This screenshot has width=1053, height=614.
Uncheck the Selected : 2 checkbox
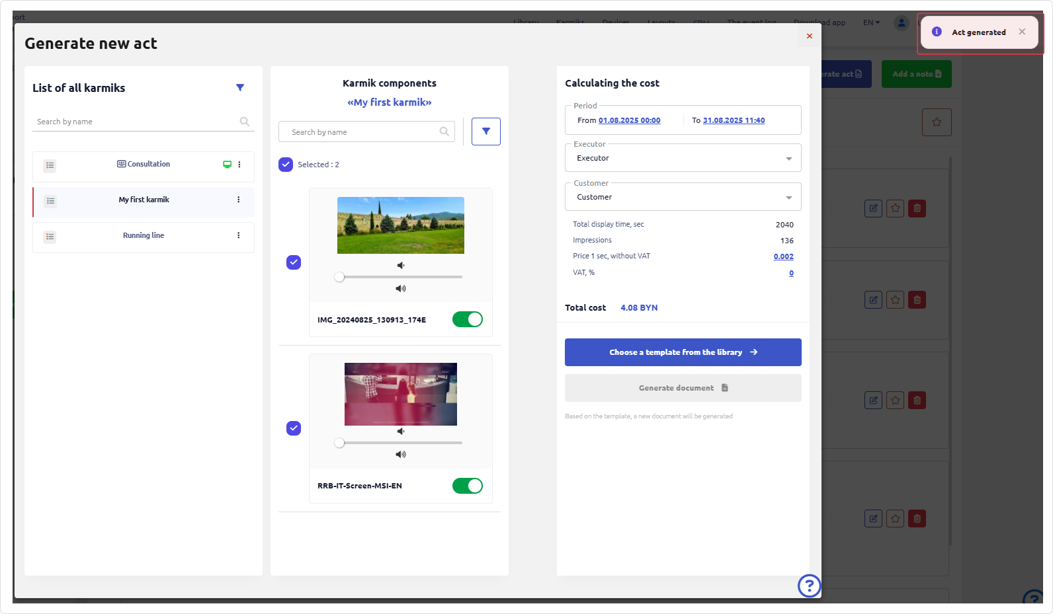286,165
